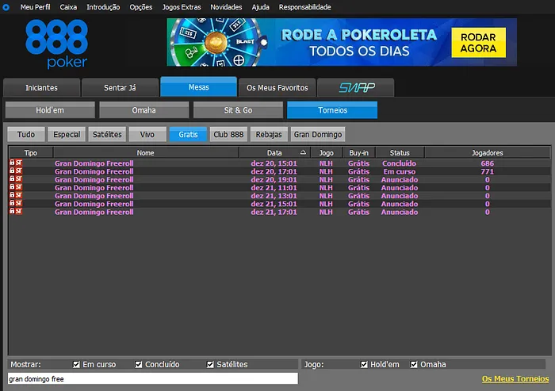Open the Caixa menu
This screenshot has width=555, height=391.
68,7
